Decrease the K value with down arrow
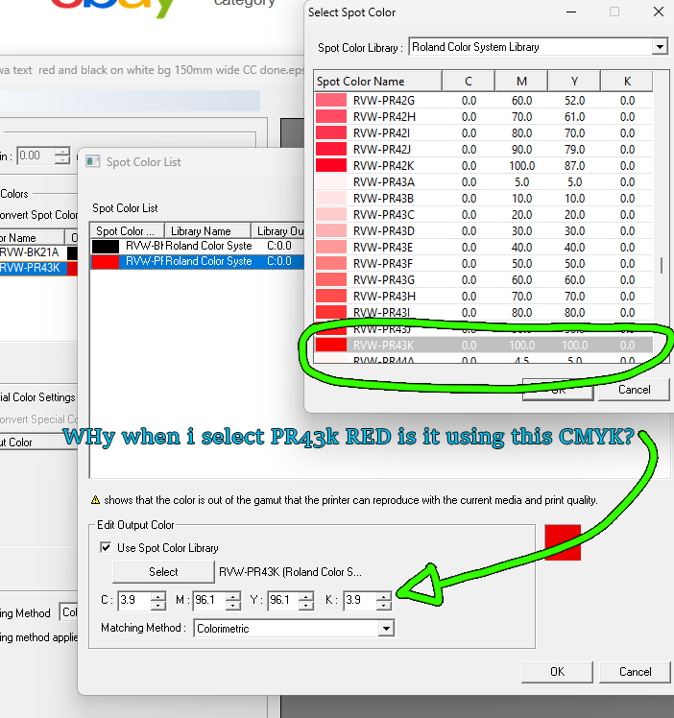The width and height of the screenshot is (674, 718). [x=384, y=606]
